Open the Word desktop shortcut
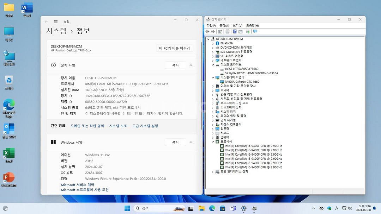This screenshot has width=381, height=214. pyautogui.click(x=27, y=10)
